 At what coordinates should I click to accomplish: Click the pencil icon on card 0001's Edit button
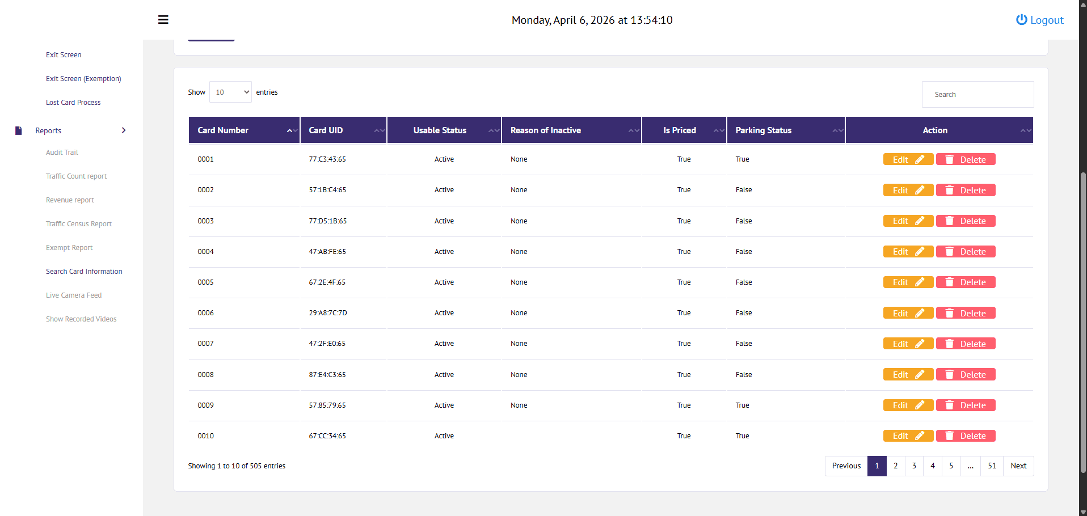pyautogui.click(x=920, y=159)
